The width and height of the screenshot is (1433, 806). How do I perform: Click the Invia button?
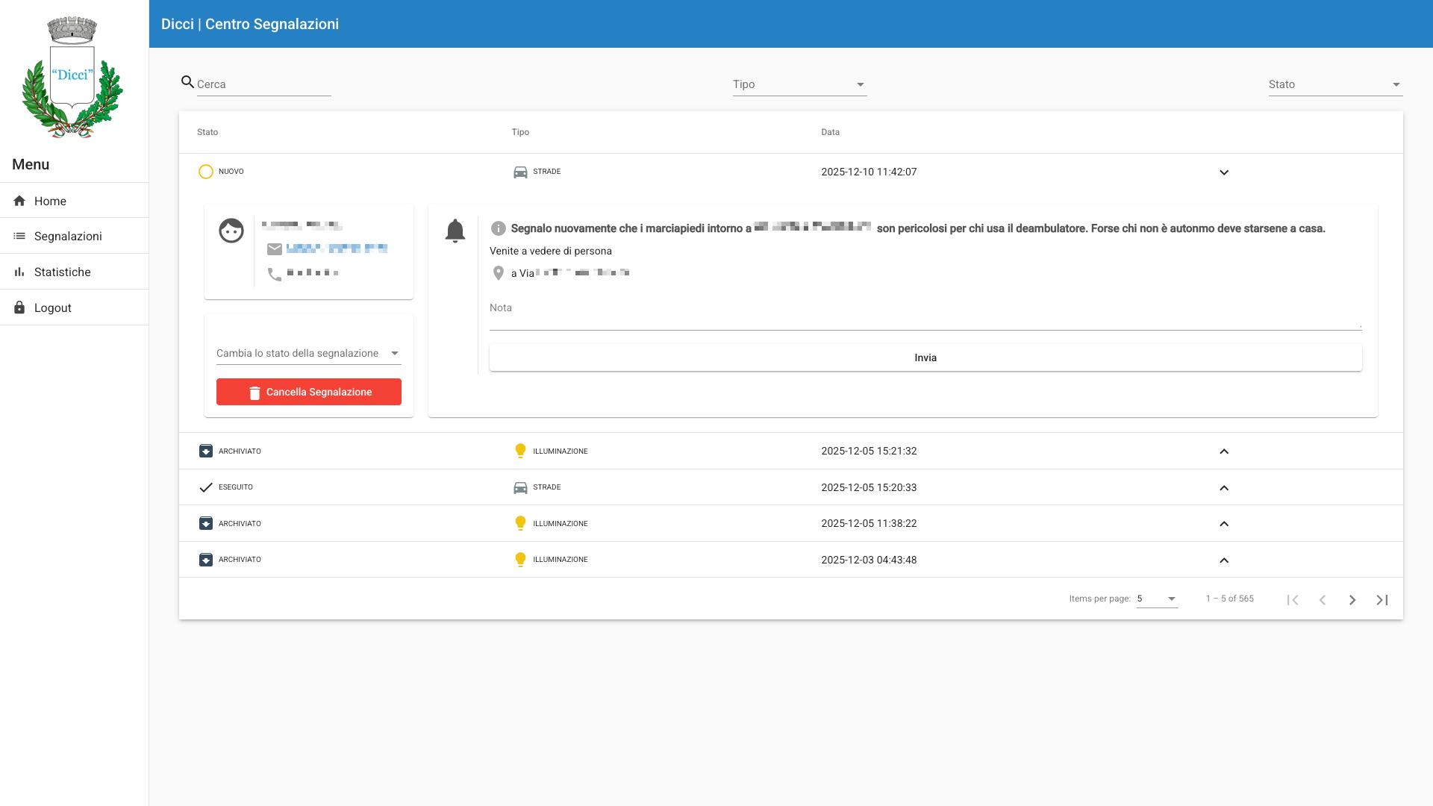pyautogui.click(x=925, y=357)
